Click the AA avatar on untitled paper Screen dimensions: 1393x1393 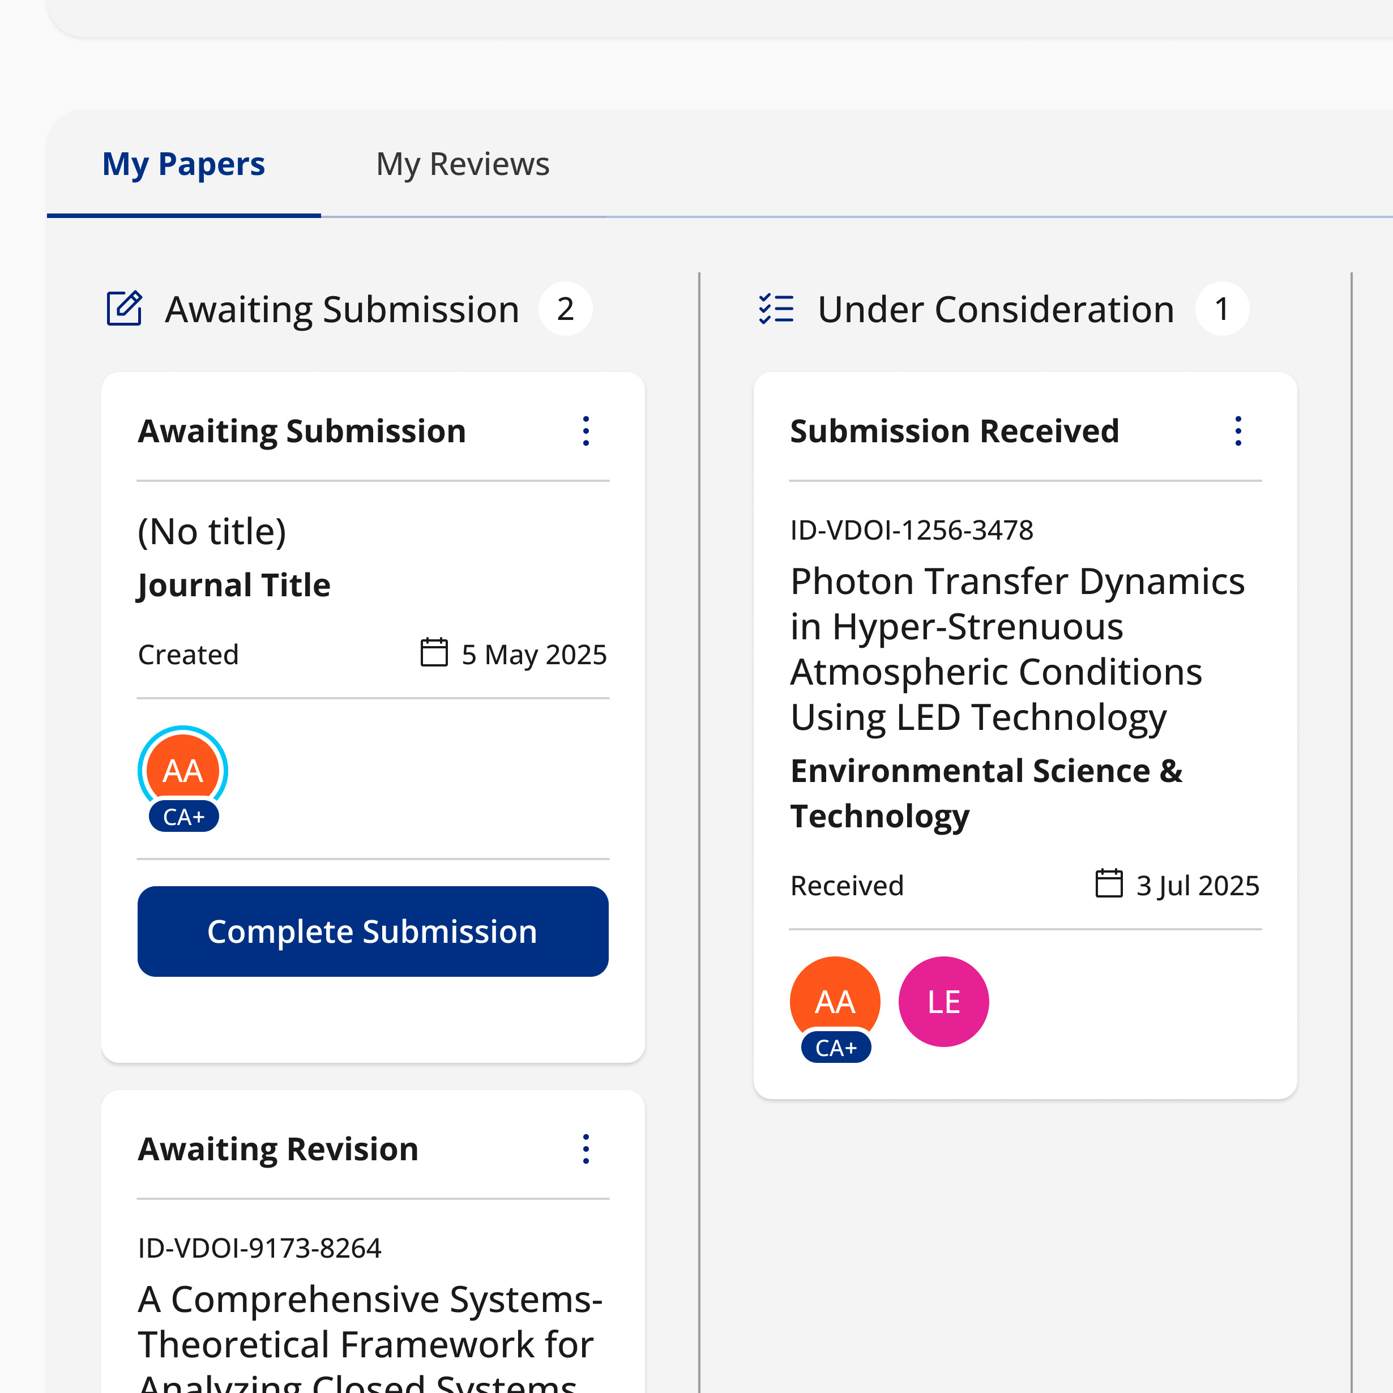point(183,768)
